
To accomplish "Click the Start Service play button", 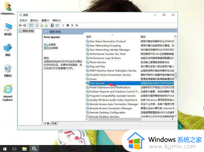I will [63, 25].
